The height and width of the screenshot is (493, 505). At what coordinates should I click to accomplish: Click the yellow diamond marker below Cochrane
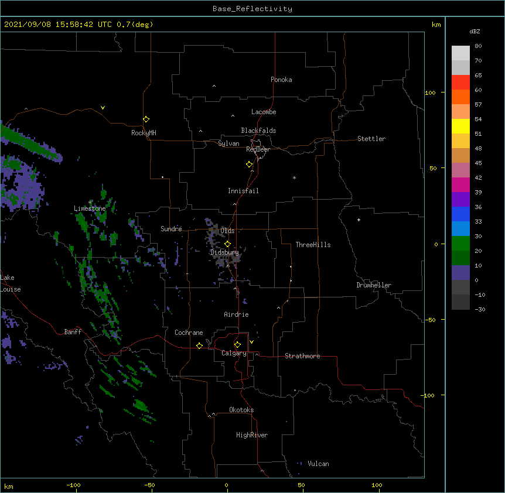coord(199,345)
